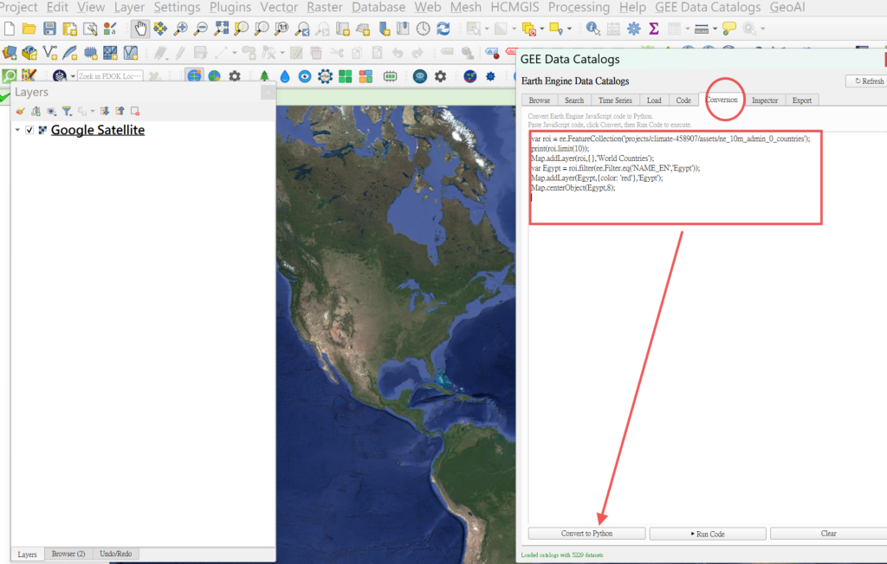Click the Zoom In magnifier tool
887x564 pixels.
(180, 29)
